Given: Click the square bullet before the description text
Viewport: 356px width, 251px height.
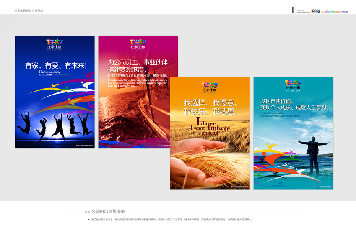Looking at the screenshot, I should tap(88, 220).
